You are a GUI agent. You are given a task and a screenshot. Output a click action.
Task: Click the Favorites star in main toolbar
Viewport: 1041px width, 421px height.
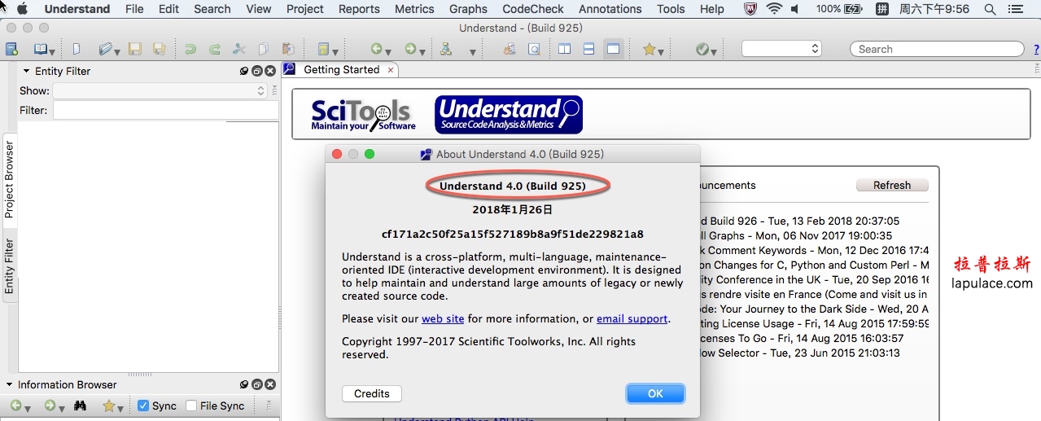pos(649,49)
